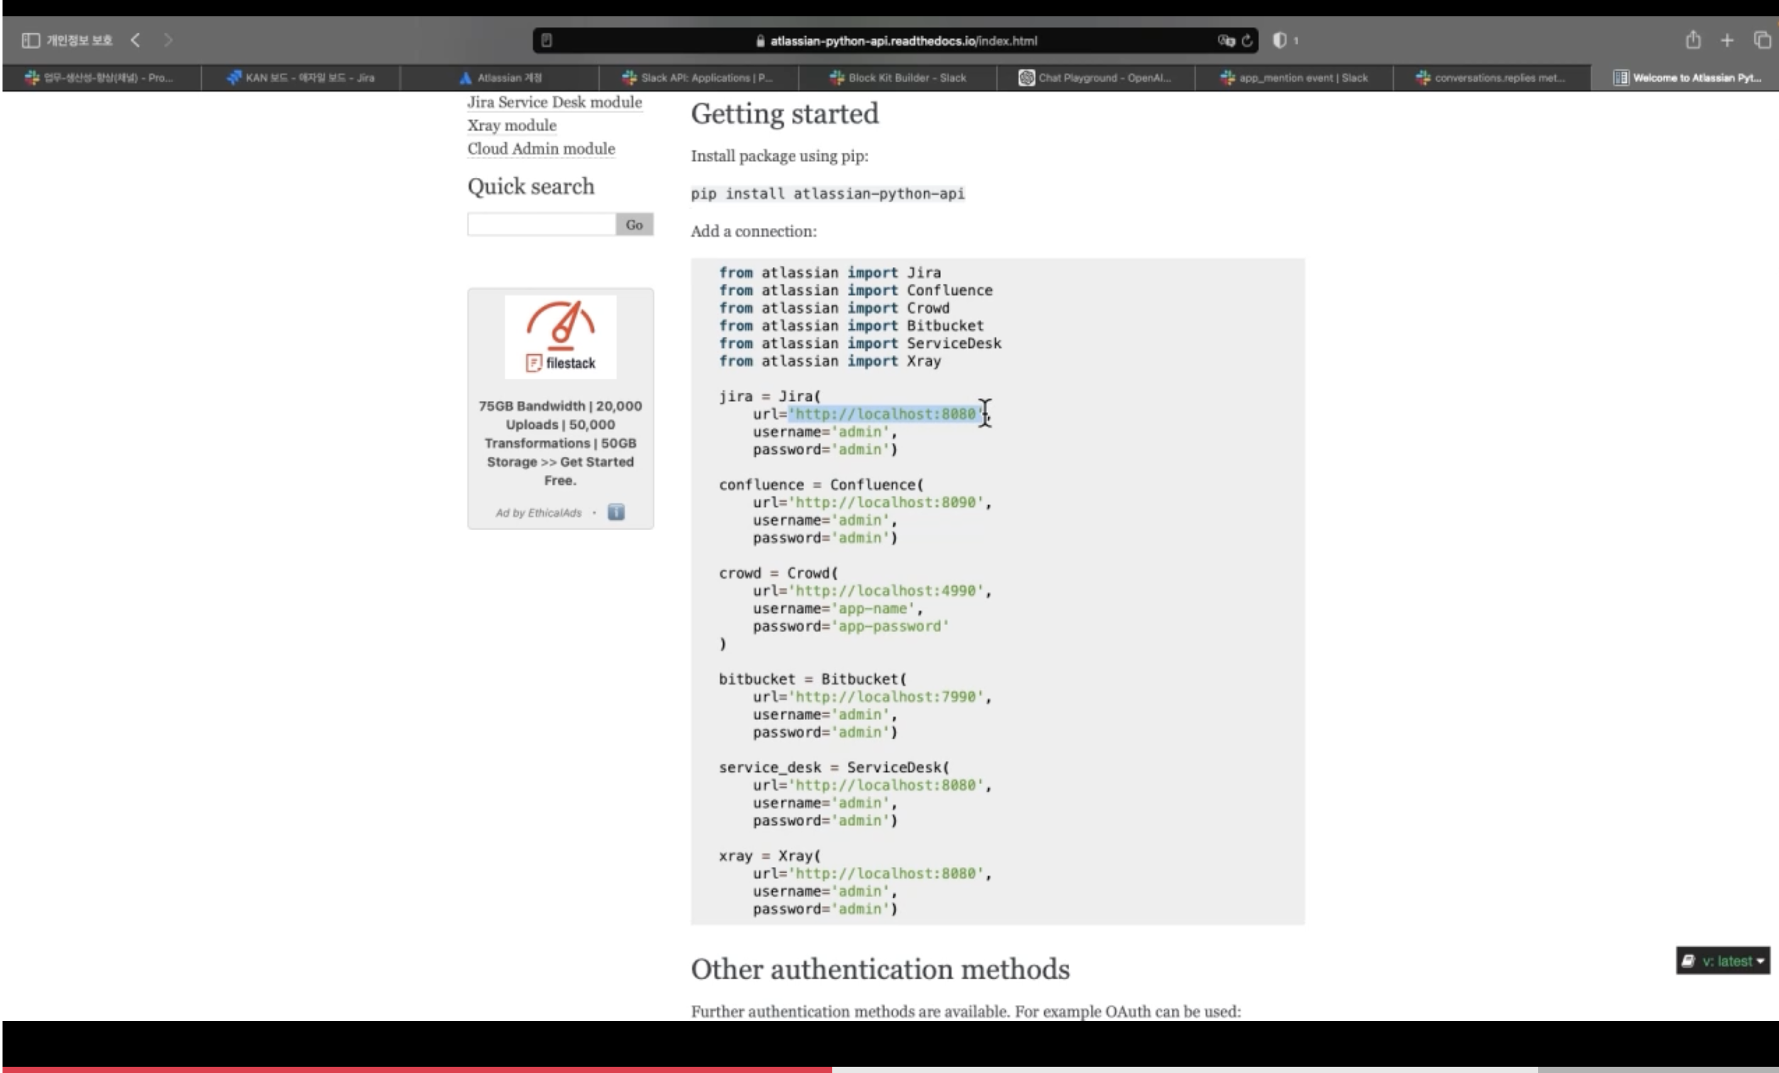Screen dimensions: 1779x1073
Task: Open the Xray module link
Action: pos(511,125)
